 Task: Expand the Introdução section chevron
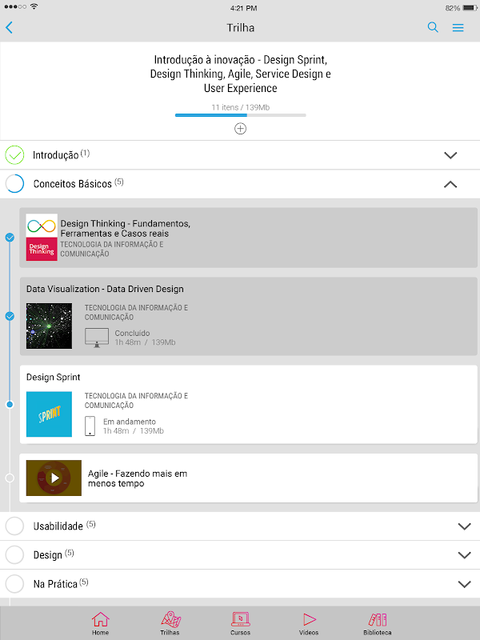pyautogui.click(x=450, y=155)
